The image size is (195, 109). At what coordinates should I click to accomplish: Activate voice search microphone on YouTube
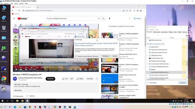point(109,18)
